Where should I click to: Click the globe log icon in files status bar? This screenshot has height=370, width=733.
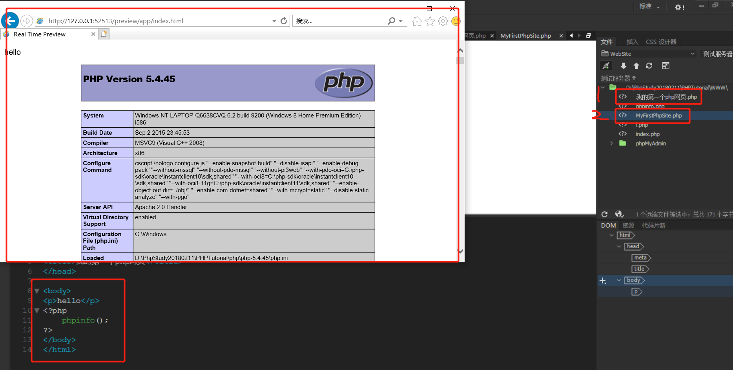[x=620, y=214]
